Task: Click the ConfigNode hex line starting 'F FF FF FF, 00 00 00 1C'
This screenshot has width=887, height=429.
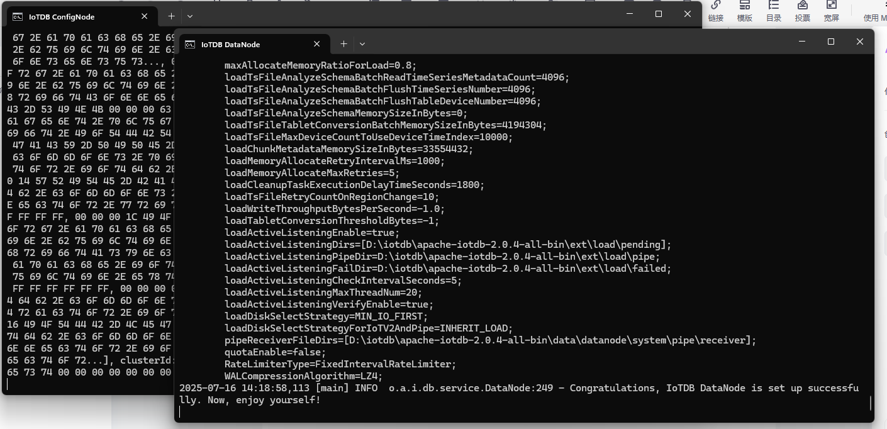Action: (90, 217)
